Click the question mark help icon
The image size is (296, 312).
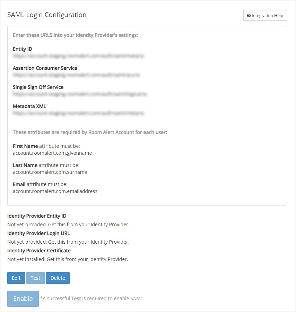(249, 16)
